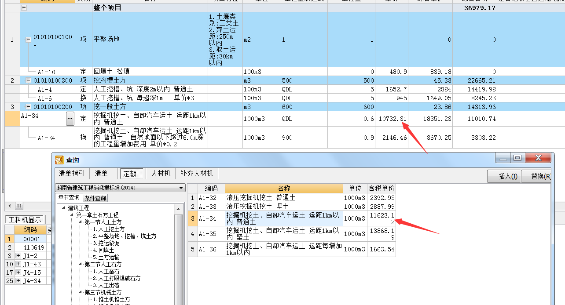Click total cell 36979.17
The width and height of the screenshot is (565, 305).
click(x=475, y=8)
